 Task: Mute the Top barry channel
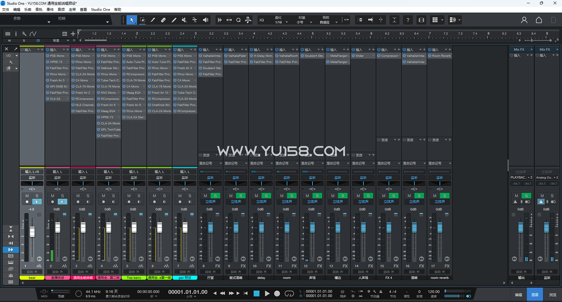point(129,196)
